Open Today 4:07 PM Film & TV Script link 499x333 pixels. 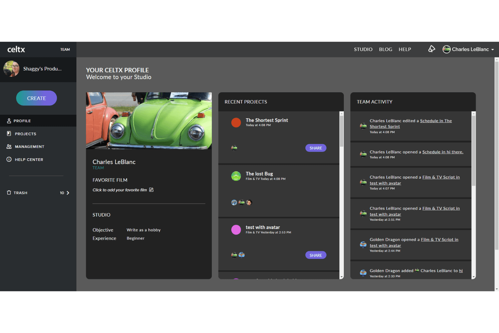coord(415,180)
